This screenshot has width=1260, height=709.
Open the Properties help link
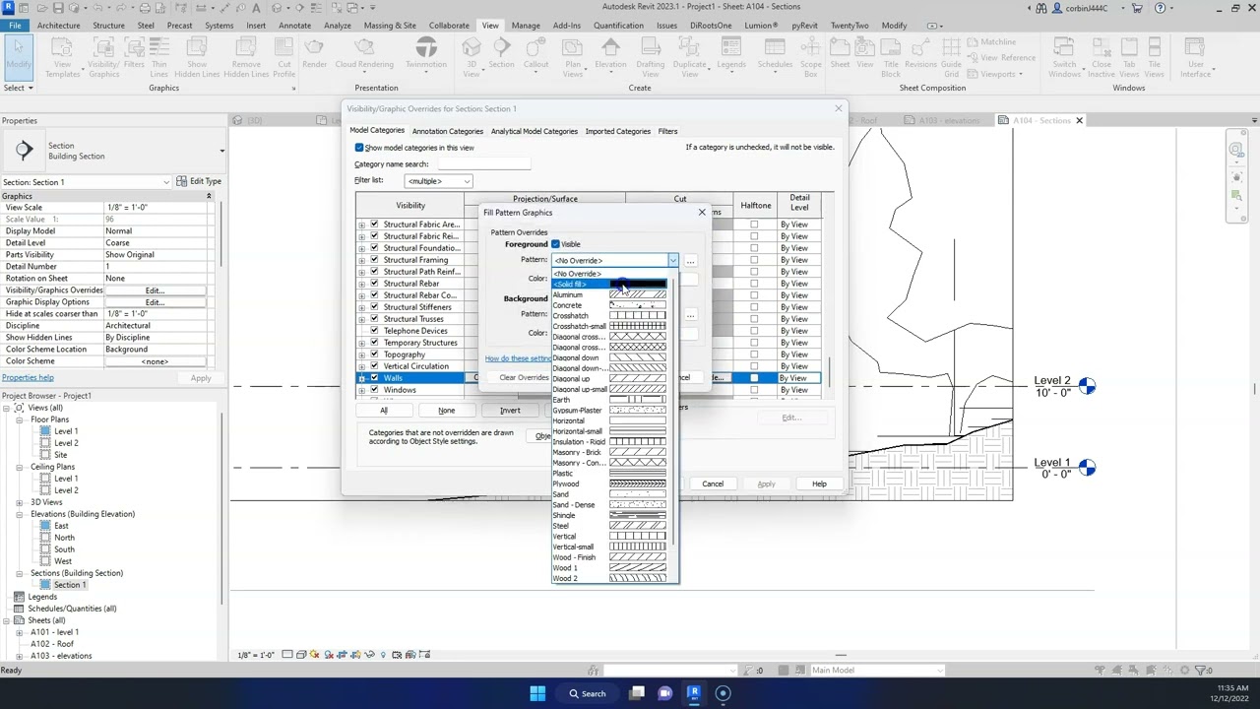[x=28, y=378]
